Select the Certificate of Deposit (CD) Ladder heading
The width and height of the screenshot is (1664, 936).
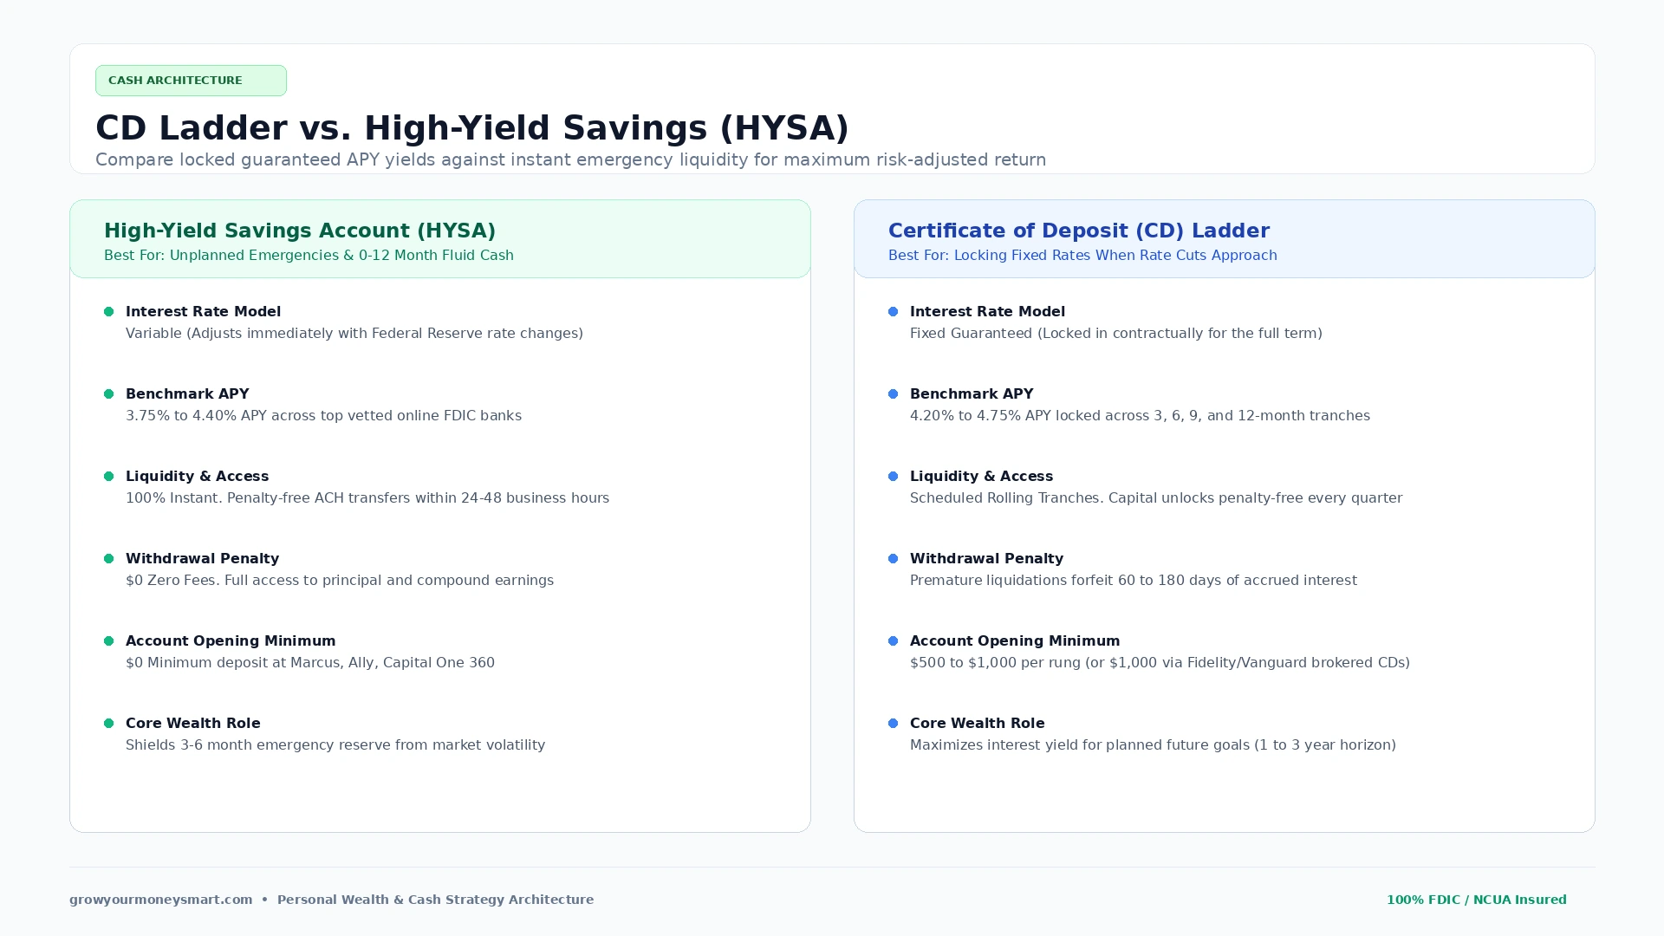1079,231
